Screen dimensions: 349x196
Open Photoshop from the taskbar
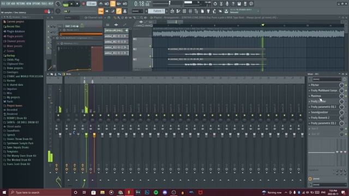147,192
